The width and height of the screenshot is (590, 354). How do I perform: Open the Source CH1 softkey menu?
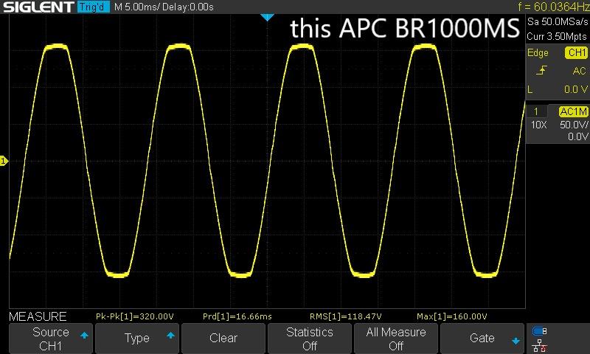[50, 339]
